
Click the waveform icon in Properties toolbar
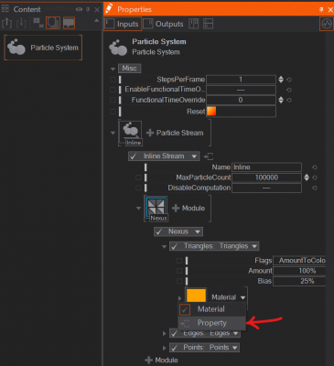[327, 24]
